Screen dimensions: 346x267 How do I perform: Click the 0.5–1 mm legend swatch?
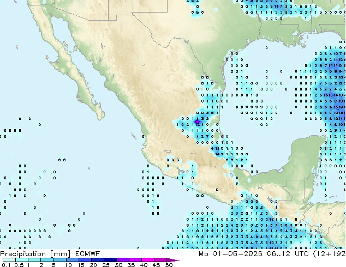pos(22,260)
